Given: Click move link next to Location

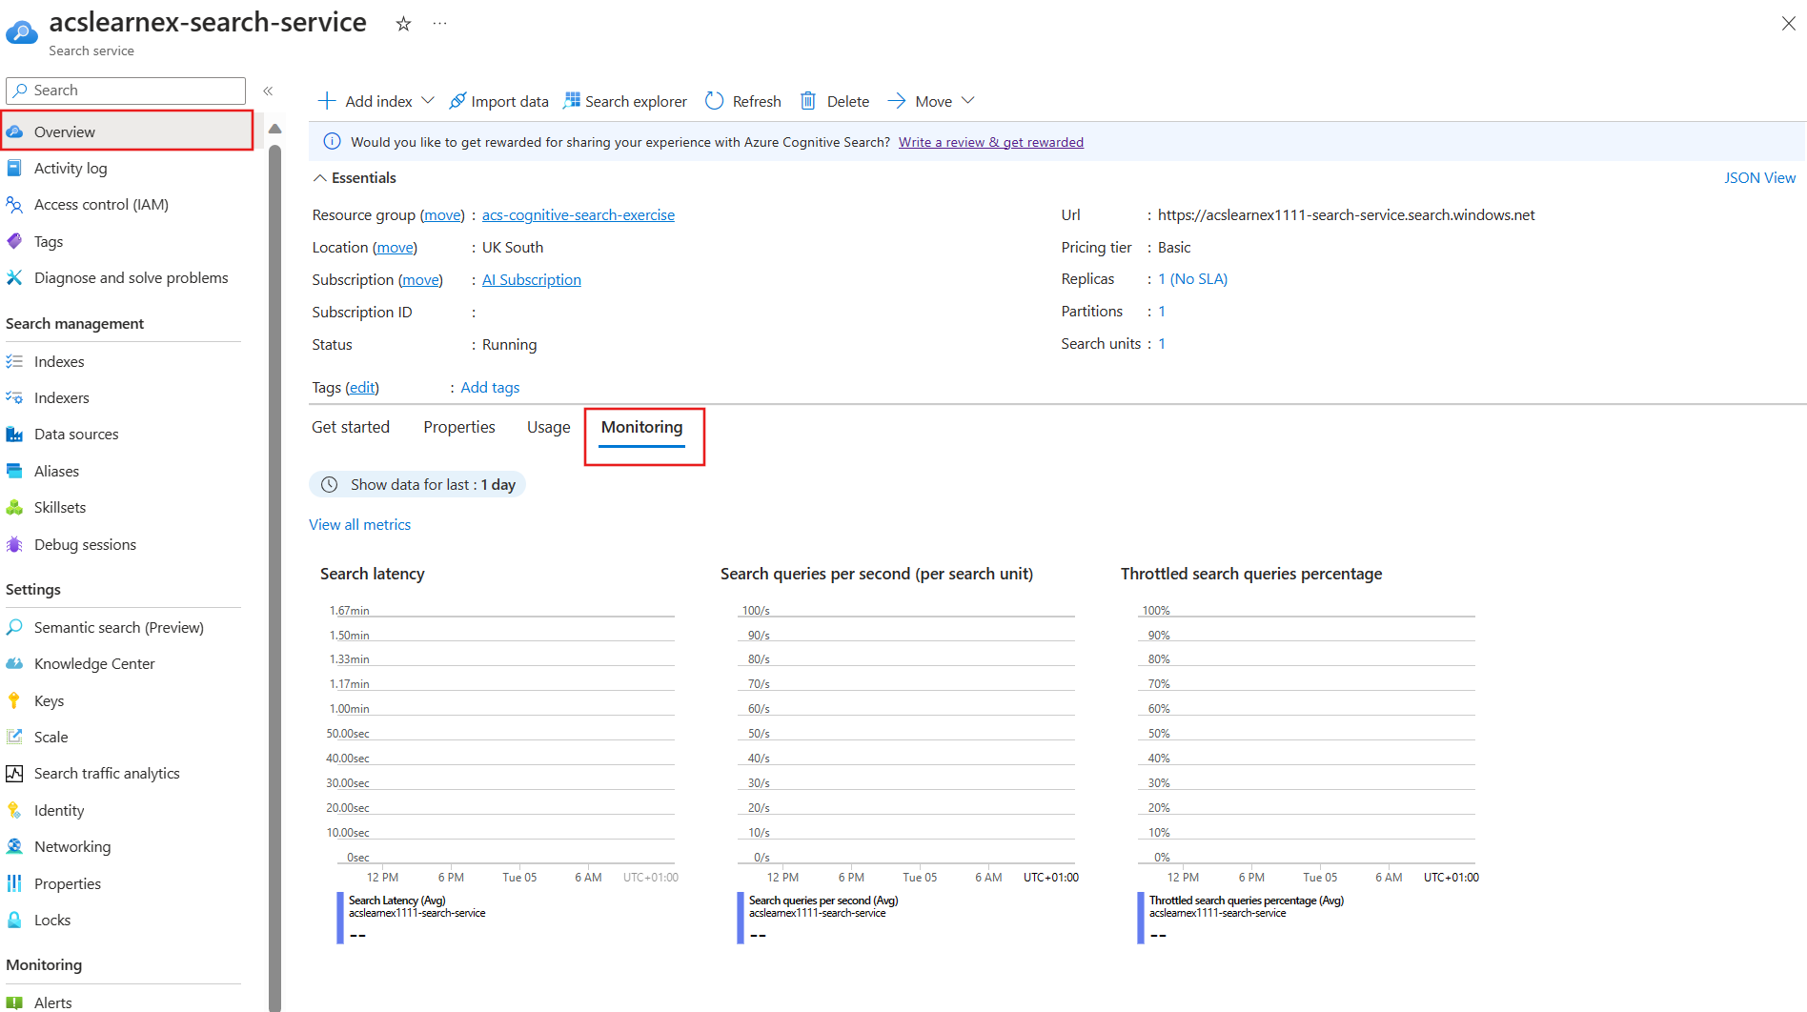Looking at the screenshot, I should point(395,247).
